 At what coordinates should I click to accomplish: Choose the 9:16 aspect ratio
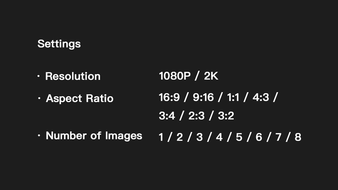click(x=203, y=97)
